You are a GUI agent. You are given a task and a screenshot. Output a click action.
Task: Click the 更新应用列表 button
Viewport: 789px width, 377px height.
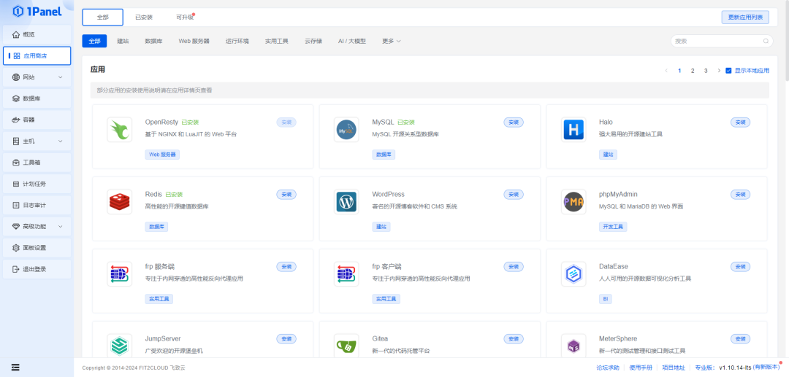pos(744,17)
